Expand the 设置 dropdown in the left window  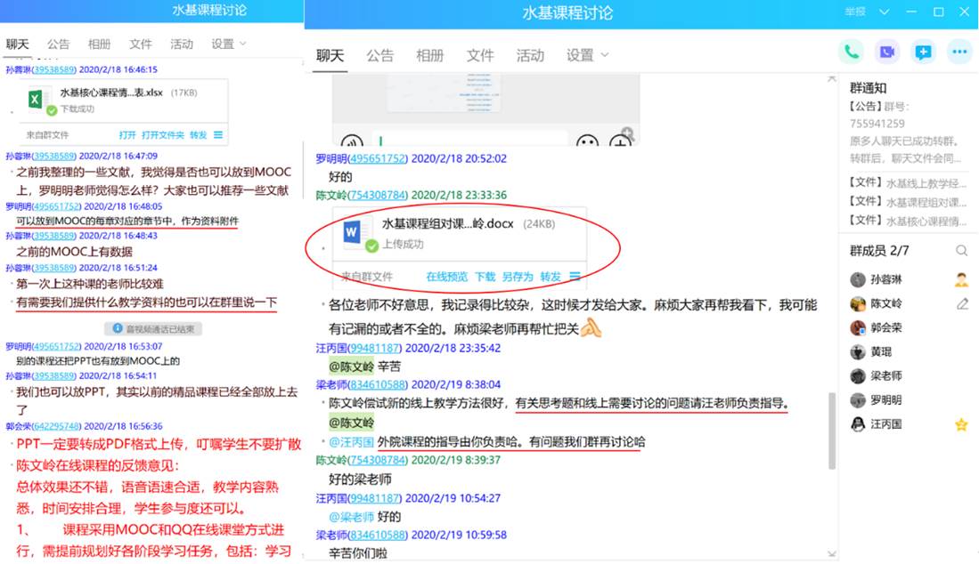[228, 44]
